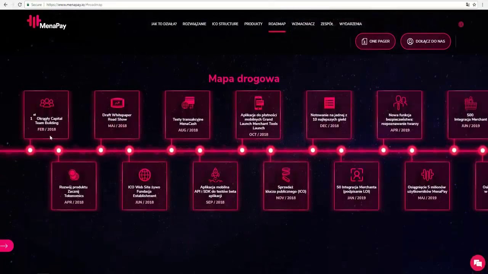Click the face scan icon on 50 Integracja Merchanta card
This screenshot has height=274, width=488.
(356, 175)
